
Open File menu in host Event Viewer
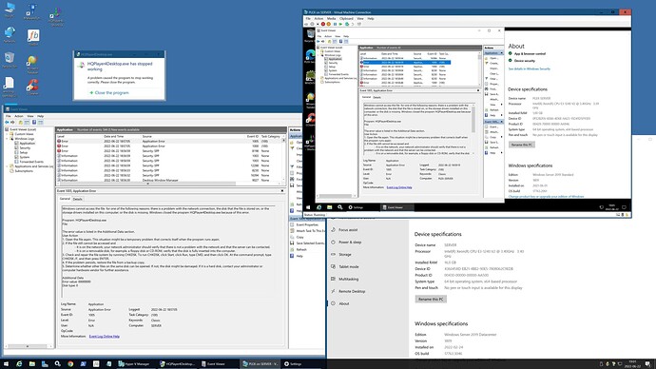click(8, 116)
